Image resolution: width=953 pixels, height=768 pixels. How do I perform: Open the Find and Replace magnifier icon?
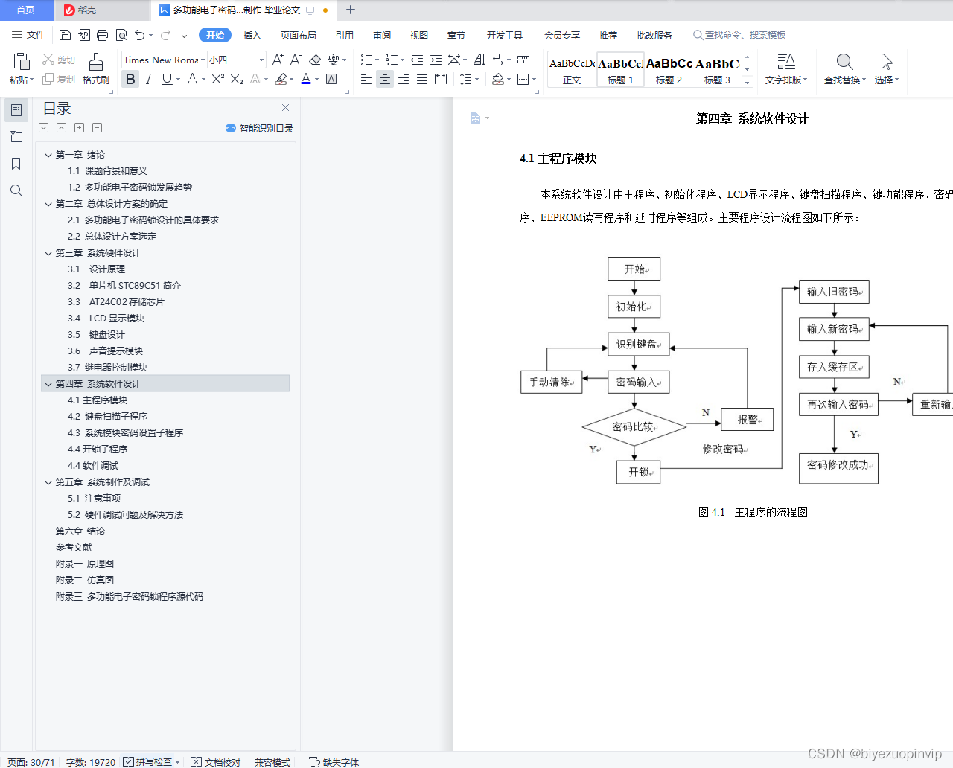[x=844, y=62]
